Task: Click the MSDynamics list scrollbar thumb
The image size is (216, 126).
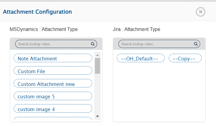Action: [97, 66]
